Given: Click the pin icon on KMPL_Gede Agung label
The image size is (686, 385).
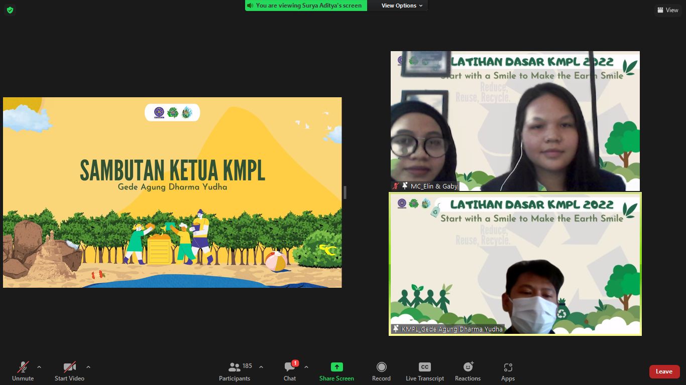Looking at the screenshot, I should (396, 329).
